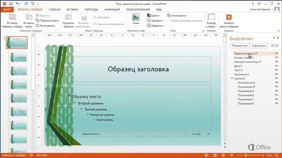
Task: Click title placeholder Образец заголовка
Action: tap(138, 69)
